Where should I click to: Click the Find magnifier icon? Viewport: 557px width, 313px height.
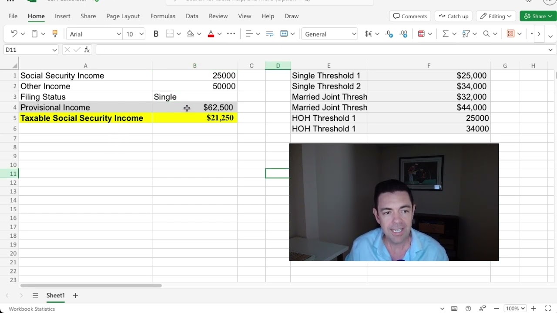click(486, 34)
